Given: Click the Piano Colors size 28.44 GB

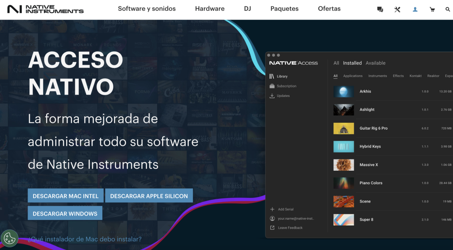Looking at the screenshot, I should point(445,183).
